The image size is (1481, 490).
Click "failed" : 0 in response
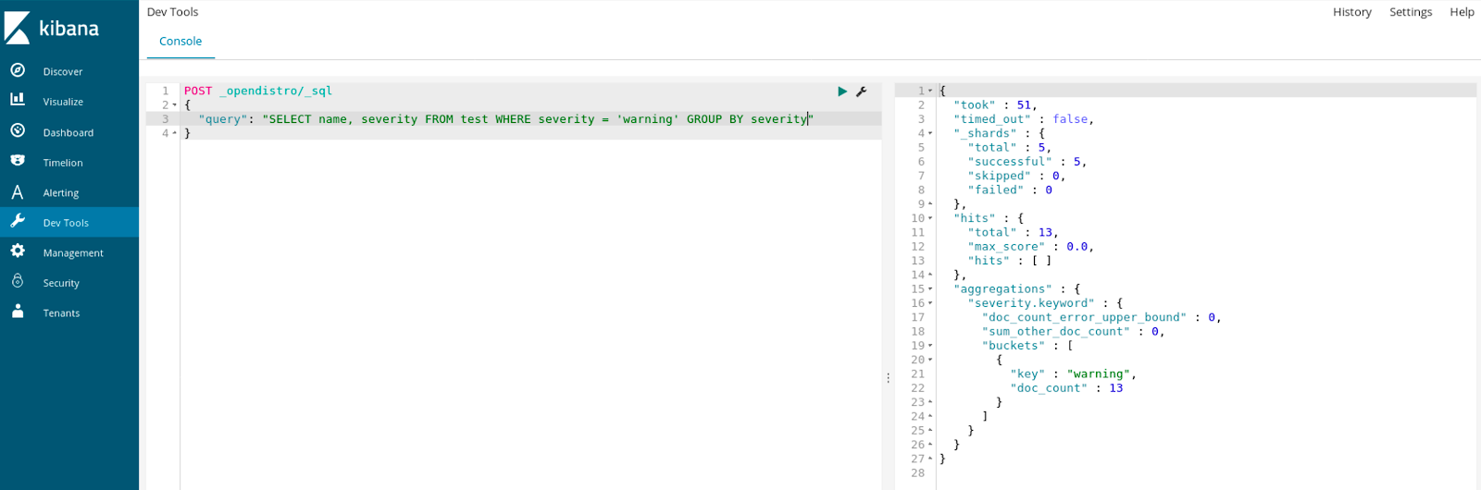1010,190
